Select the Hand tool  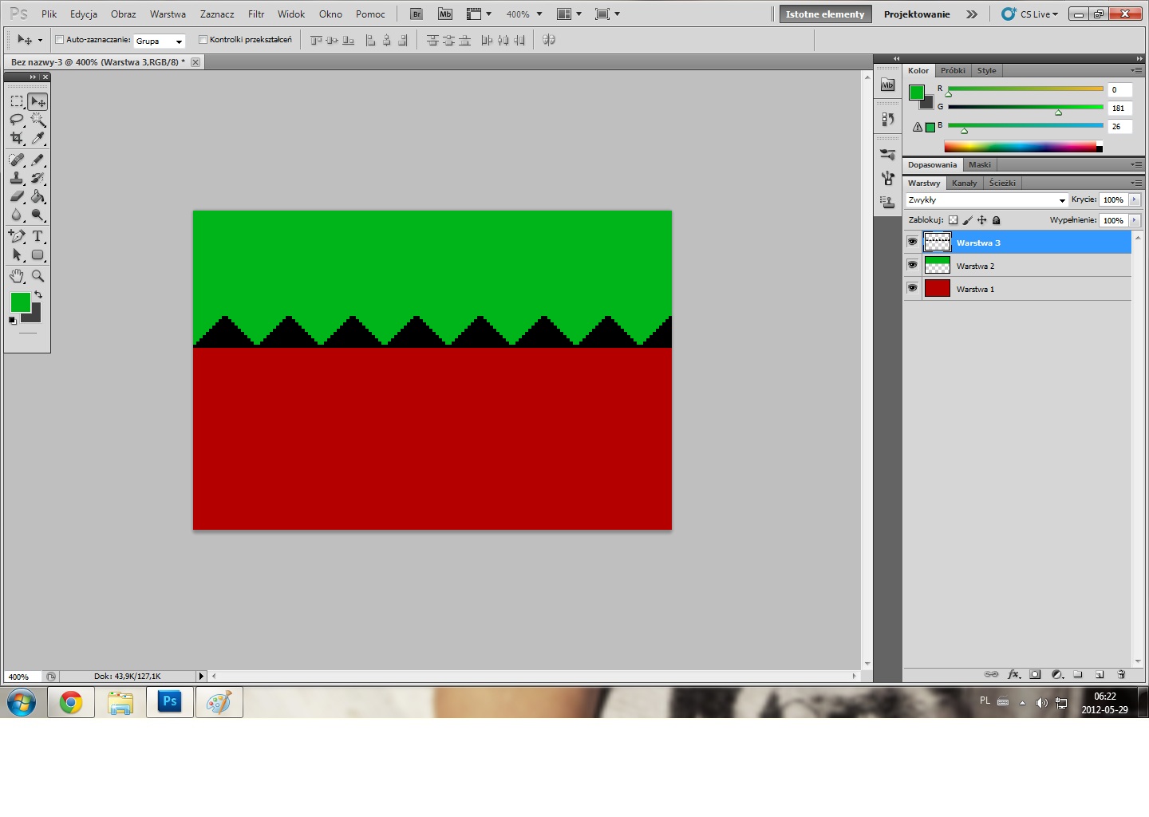point(17,276)
